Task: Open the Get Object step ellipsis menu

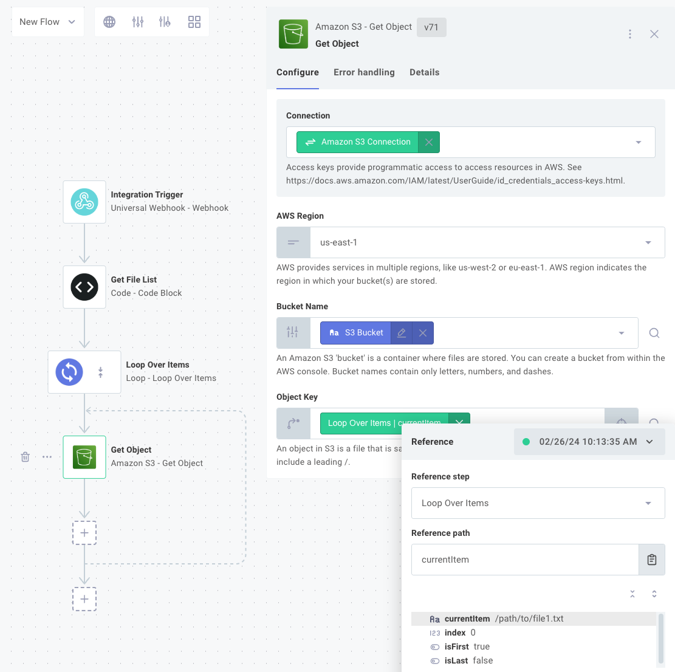Action: pos(47,457)
